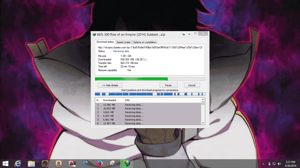Click the green arrow icon in the title bar
Image resolution: width=300 pixels, height=168 pixels.
tap(184, 34)
